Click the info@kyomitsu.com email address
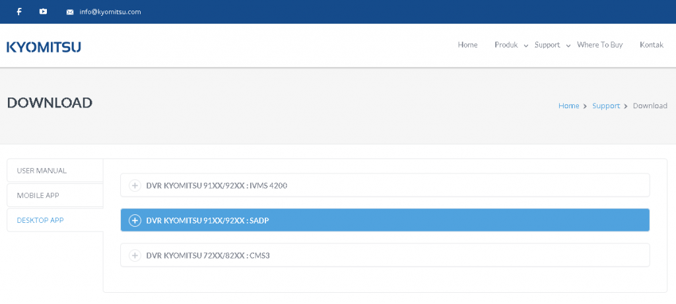The height and width of the screenshot is (304, 676). coord(110,12)
